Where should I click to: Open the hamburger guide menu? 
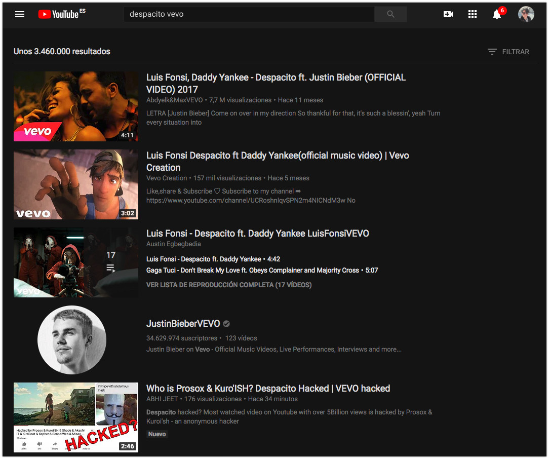[20, 14]
